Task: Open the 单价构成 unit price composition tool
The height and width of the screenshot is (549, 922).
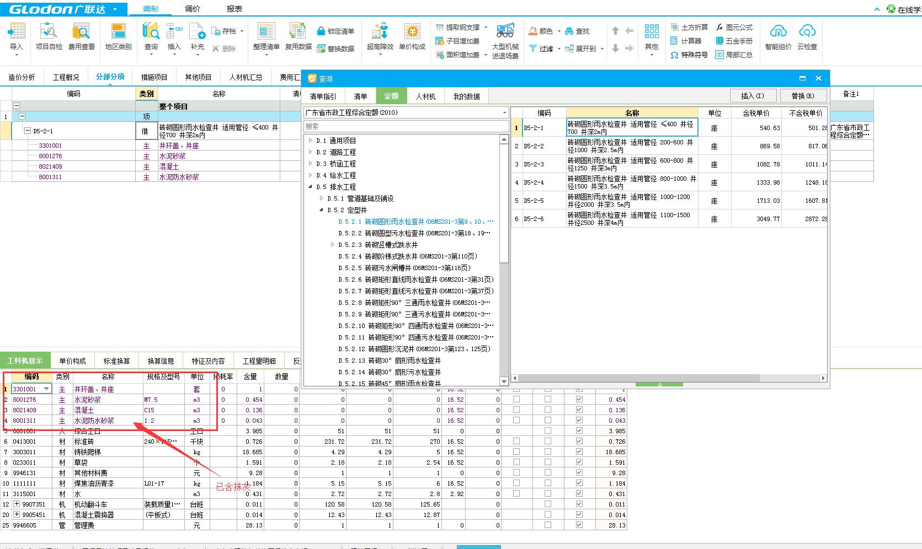Action: click(412, 36)
